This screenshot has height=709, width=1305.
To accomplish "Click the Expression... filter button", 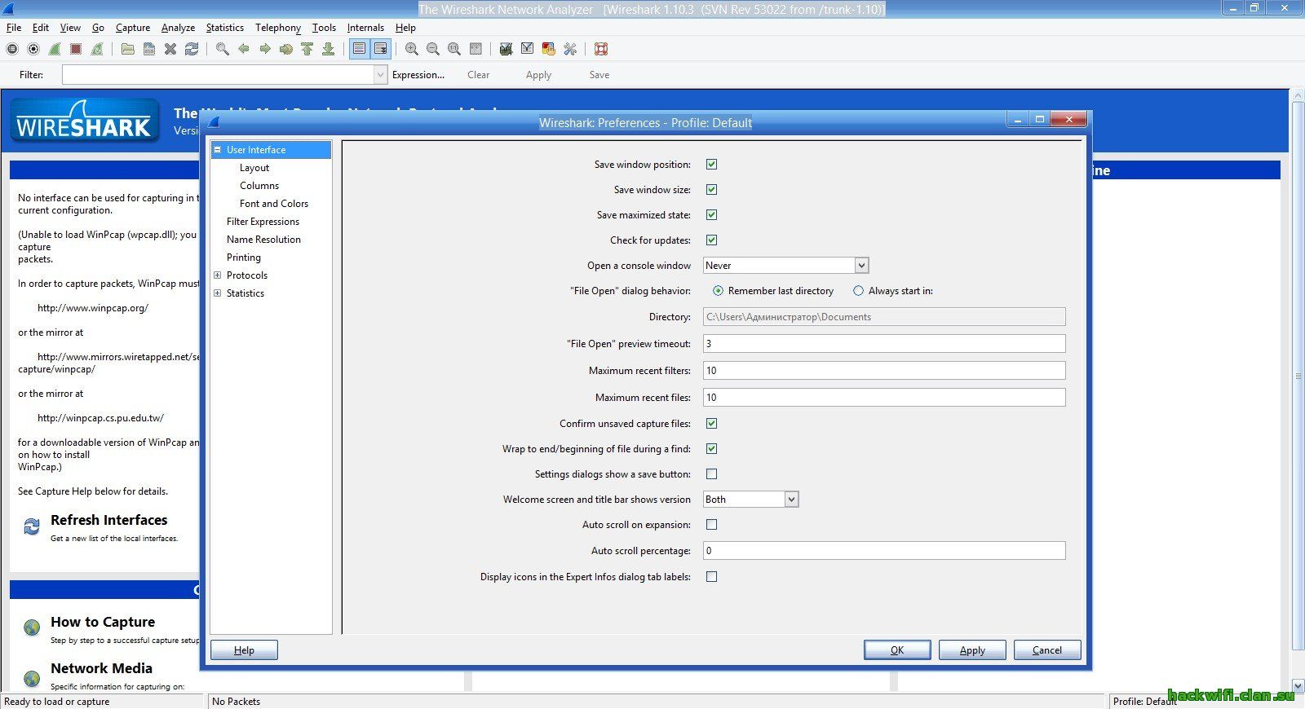I will click(418, 75).
